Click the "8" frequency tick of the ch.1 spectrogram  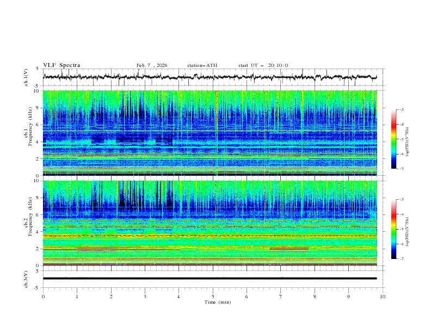coord(38,108)
